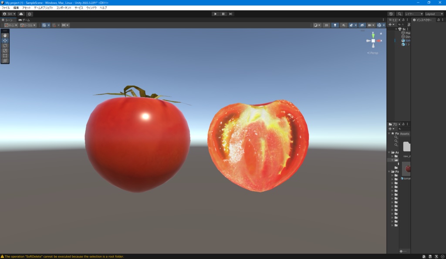446x259 pixels.
Task: Adjust the Project icon size slider
Action: pyautogui.click(x=403, y=251)
